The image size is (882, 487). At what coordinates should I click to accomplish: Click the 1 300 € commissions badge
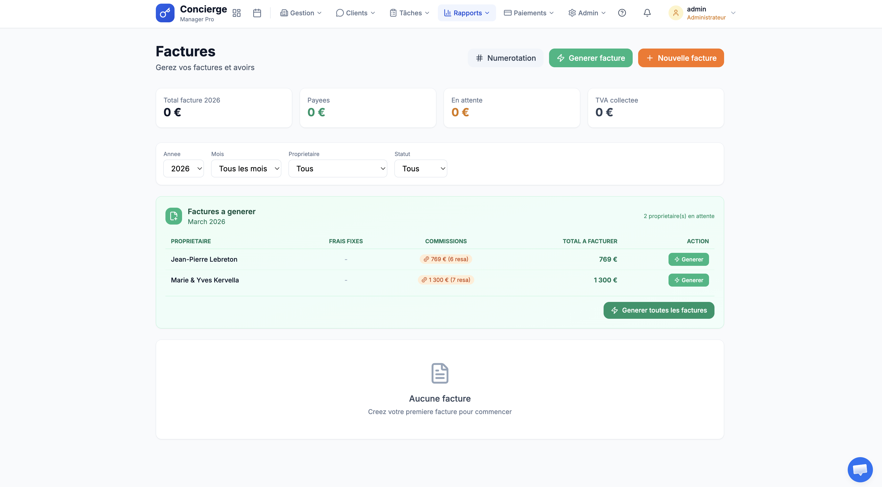tap(446, 280)
